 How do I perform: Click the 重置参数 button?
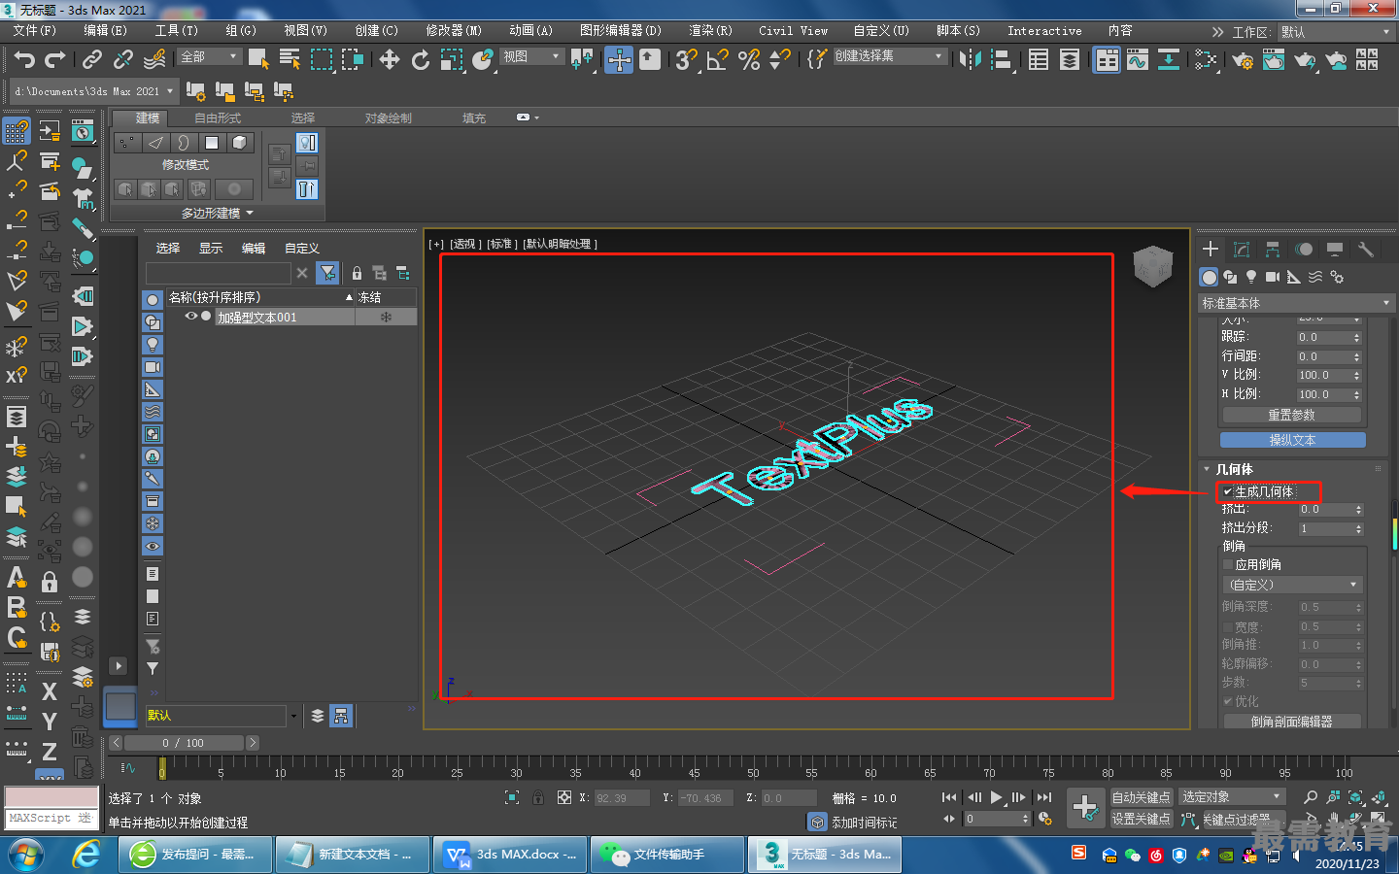click(x=1291, y=415)
